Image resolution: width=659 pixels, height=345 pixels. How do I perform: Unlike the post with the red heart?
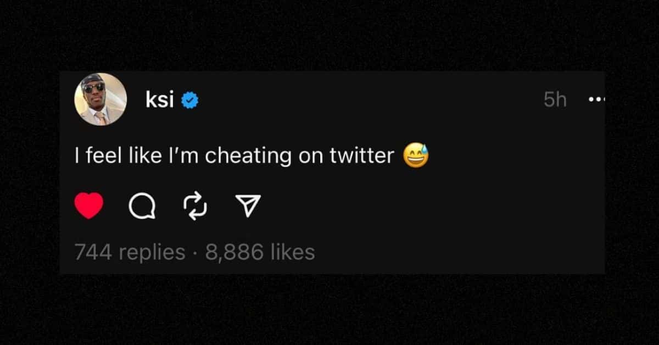[x=88, y=206]
